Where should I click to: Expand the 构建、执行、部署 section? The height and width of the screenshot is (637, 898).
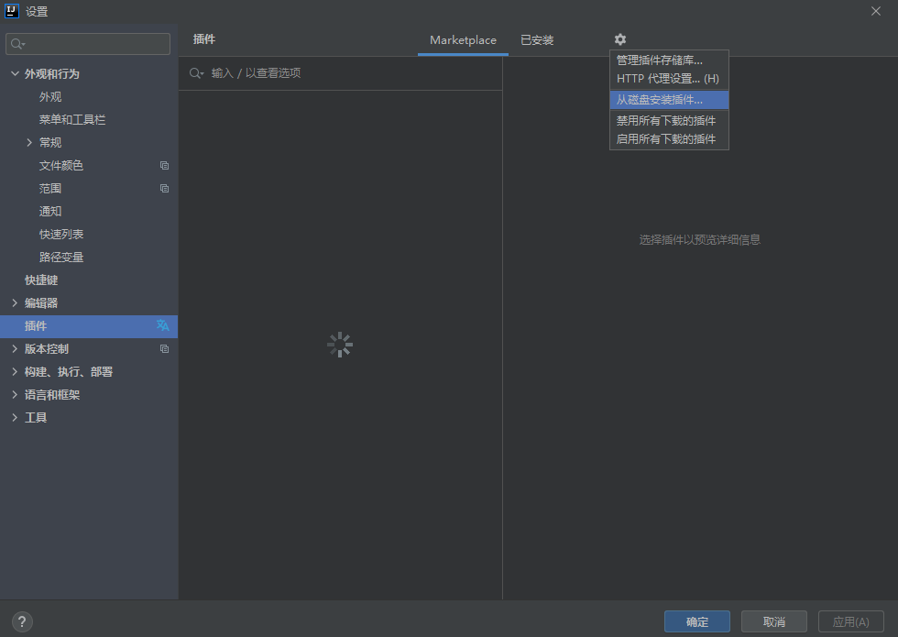click(15, 371)
